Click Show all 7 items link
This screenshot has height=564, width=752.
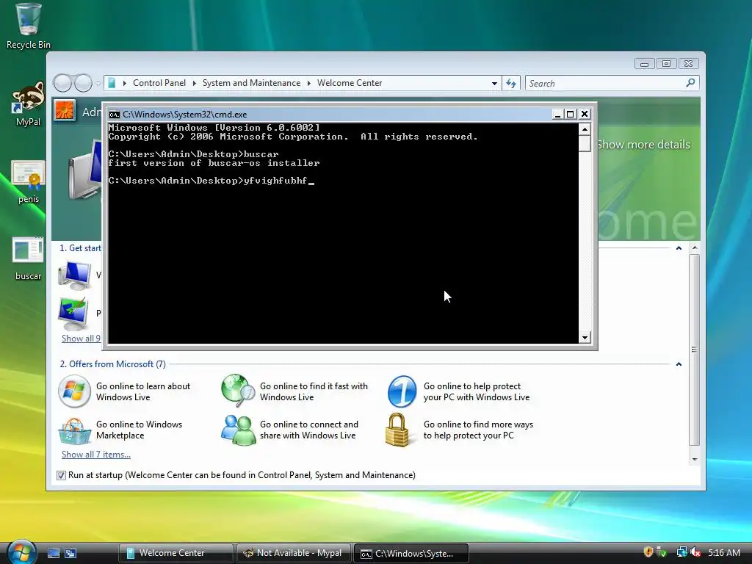pyautogui.click(x=96, y=454)
